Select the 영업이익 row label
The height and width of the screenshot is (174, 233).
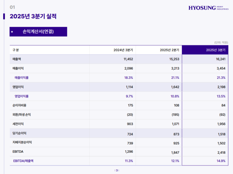coord(18,87)
